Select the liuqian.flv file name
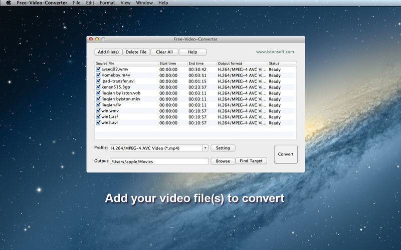The height and width of the screenshot is (250, 401). [x=111, y=105]
